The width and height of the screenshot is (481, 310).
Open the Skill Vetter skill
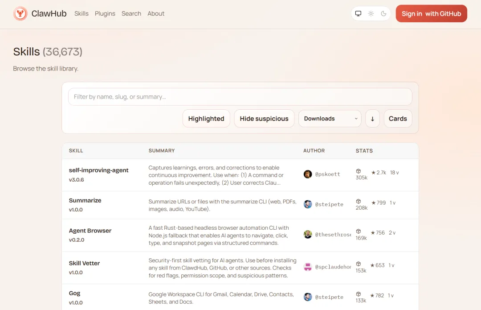84,263
